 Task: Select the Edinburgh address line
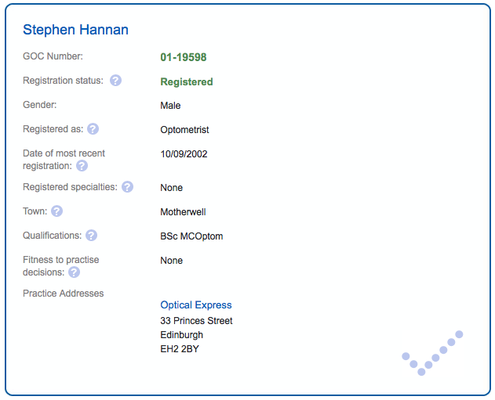click(181, 335)
